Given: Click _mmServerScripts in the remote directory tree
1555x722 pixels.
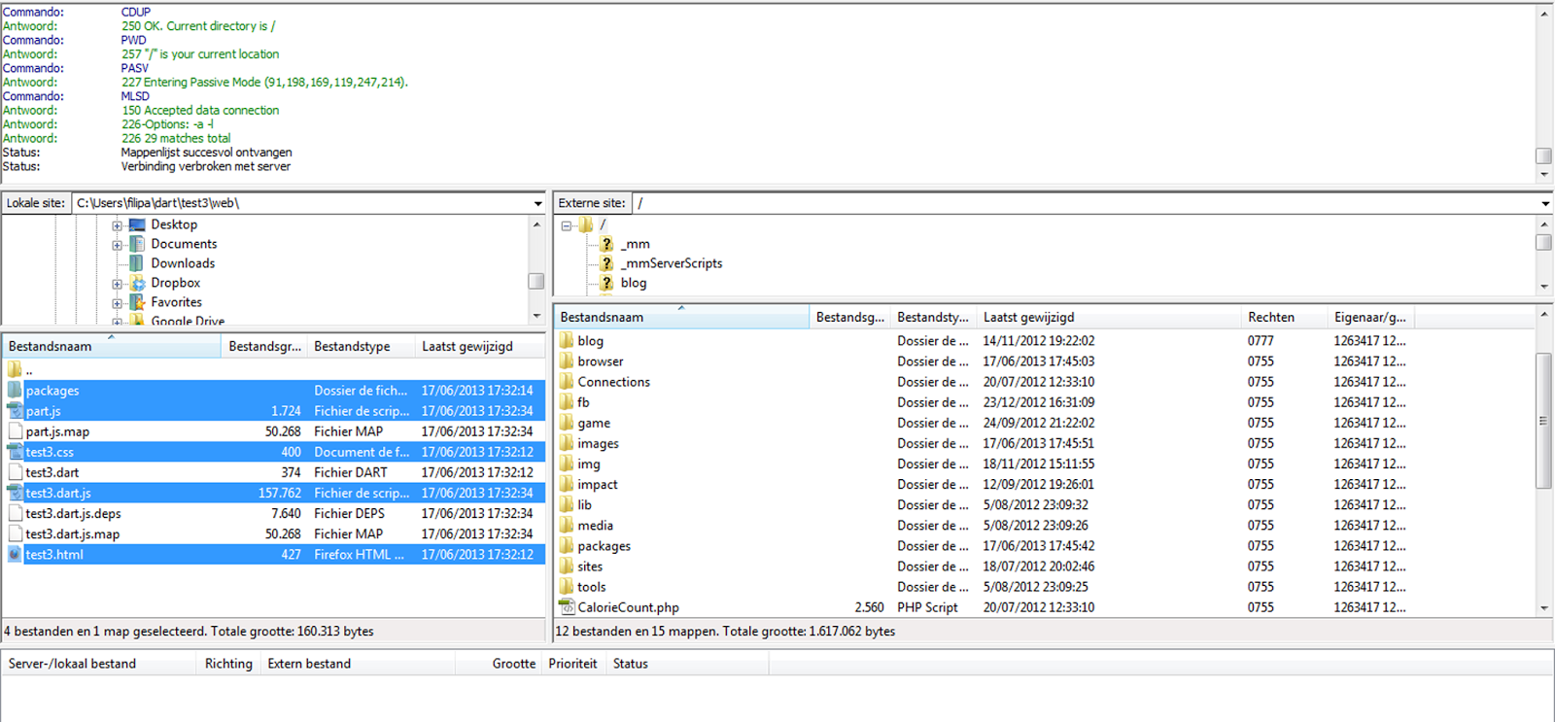Looking at the screenshot, I should point(672,263).
